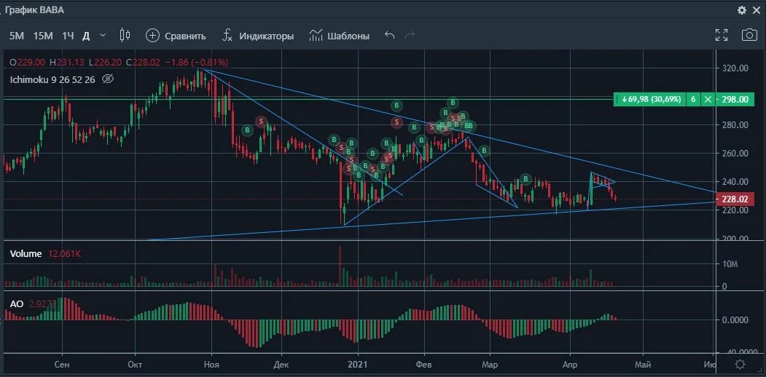
Task: Click the Ноя month label on axis
Action: tap(211, 365)
